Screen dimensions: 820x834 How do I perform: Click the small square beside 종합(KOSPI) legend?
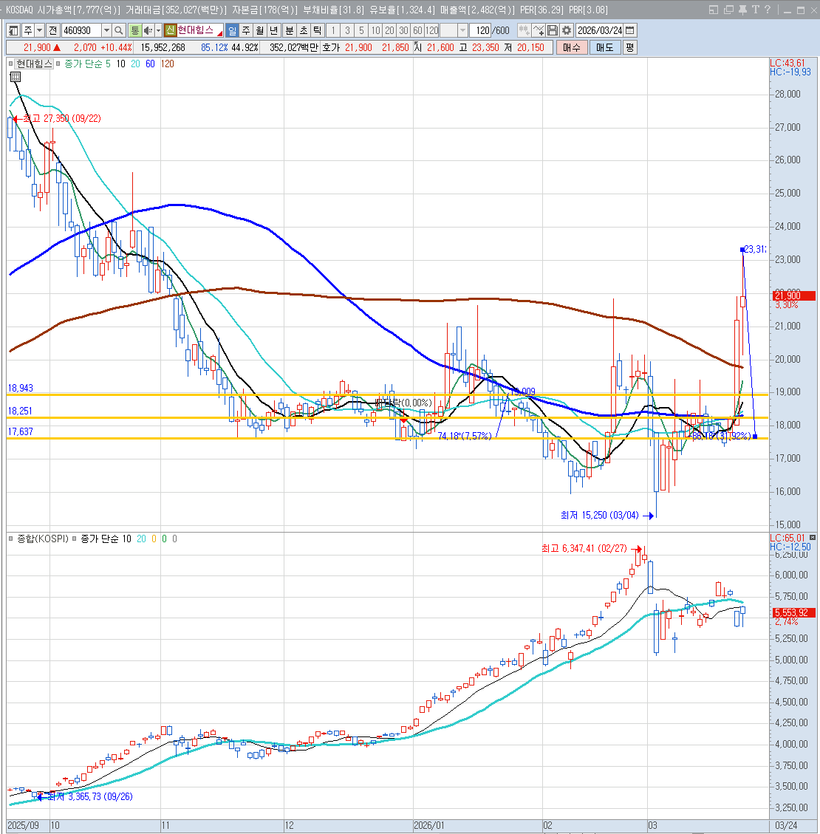click(10, 539)
